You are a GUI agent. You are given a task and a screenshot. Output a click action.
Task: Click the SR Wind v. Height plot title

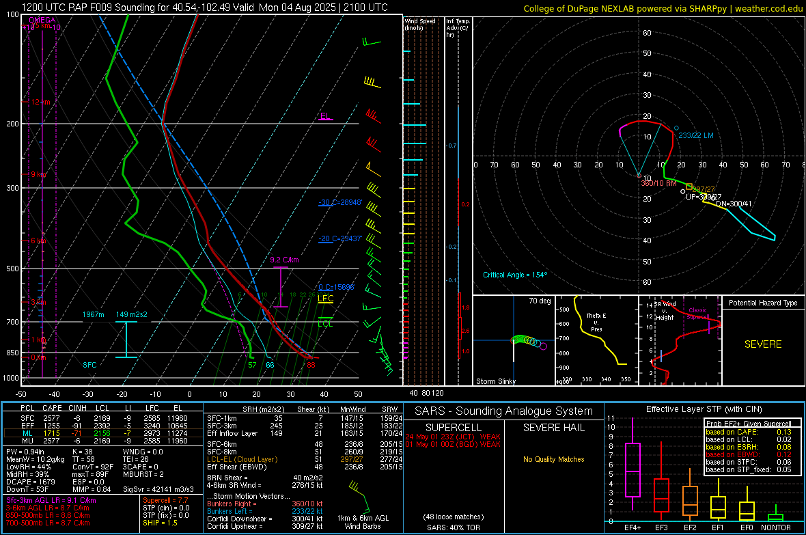(x=664, y=311)
